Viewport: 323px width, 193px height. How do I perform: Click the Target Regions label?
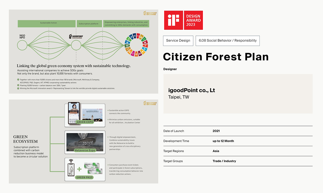click(x=174, y=151)
